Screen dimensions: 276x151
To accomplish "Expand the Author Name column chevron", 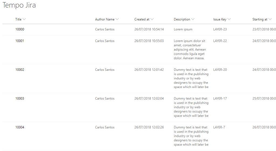I will [x=117, y=19].
